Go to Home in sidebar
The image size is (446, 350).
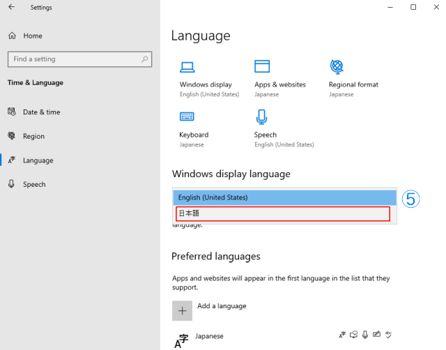pyautogui.click(x=33, y=36)
